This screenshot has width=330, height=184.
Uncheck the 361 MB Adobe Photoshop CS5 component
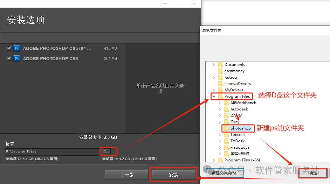[x=9, y=58]
